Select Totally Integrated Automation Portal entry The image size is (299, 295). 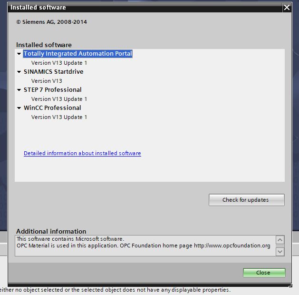(77, 54)
